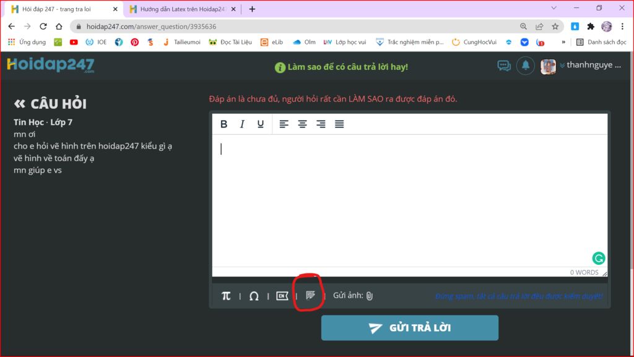
Task: Open Chrome three-dot menu
Action: tap(622, 27)
